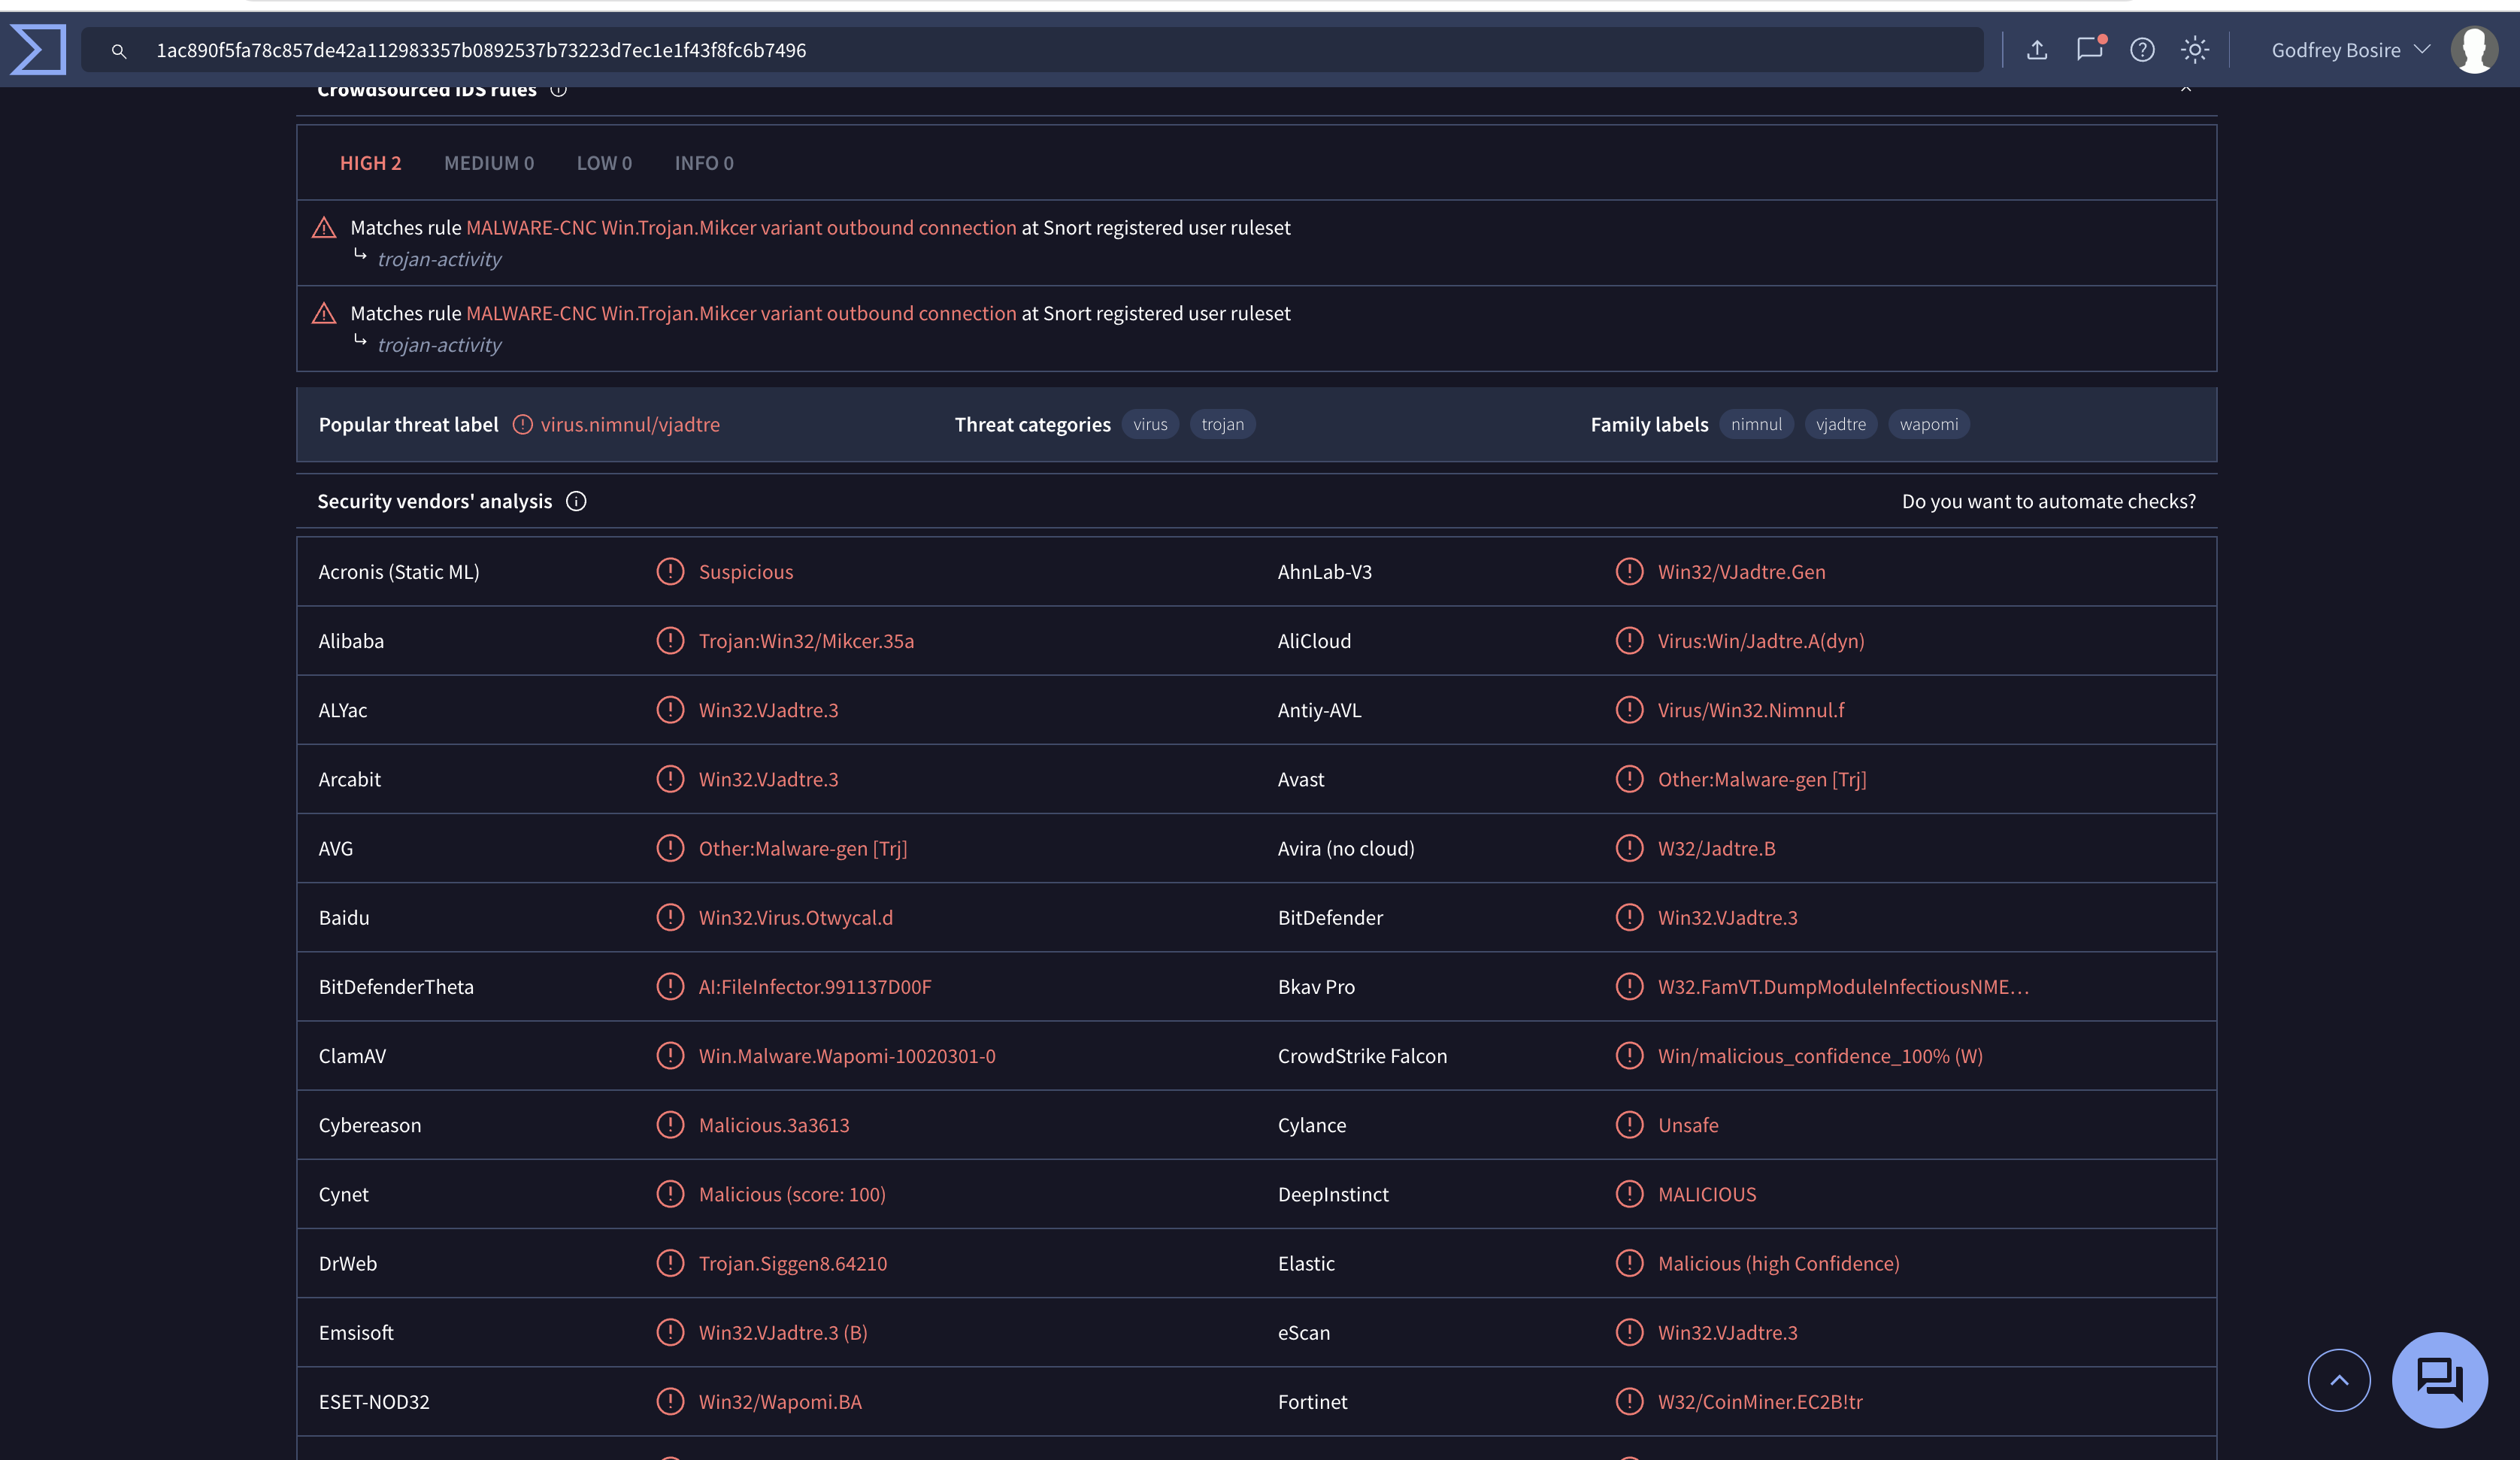
Task: Click the Baidu detection alert icon
Action: 670,917
